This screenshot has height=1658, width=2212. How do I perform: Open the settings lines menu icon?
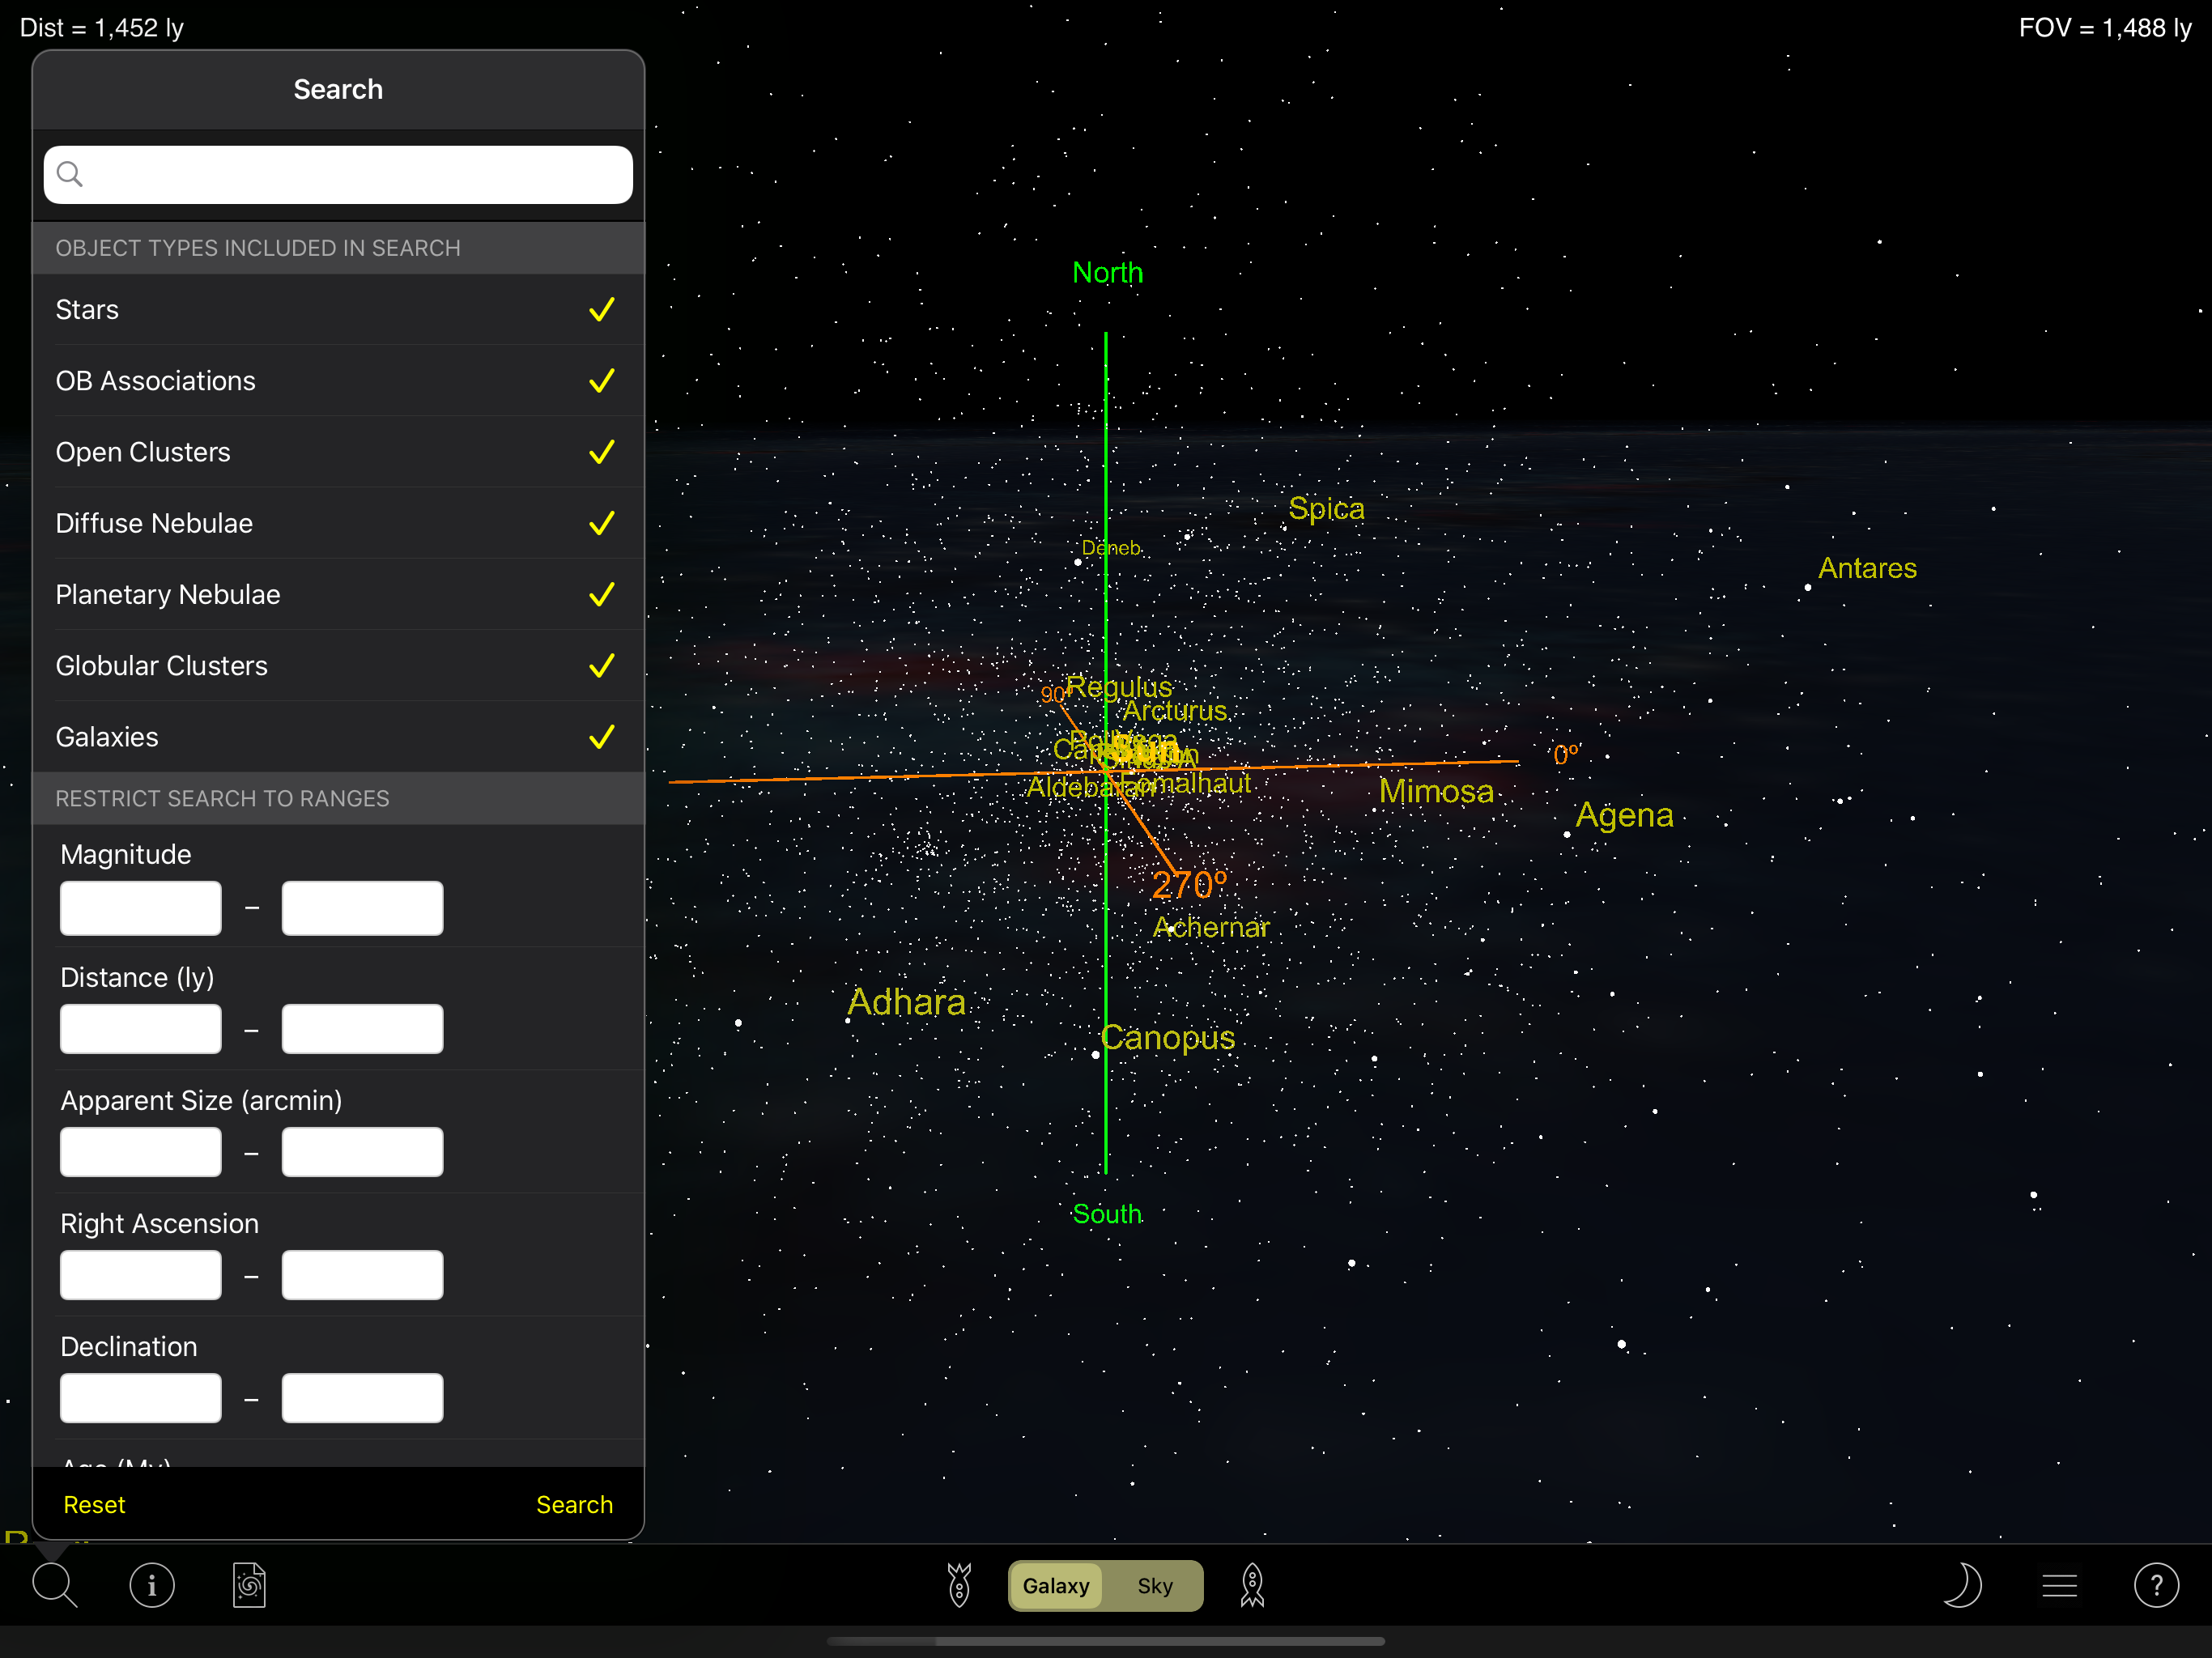click(x=2059, y=1585)
